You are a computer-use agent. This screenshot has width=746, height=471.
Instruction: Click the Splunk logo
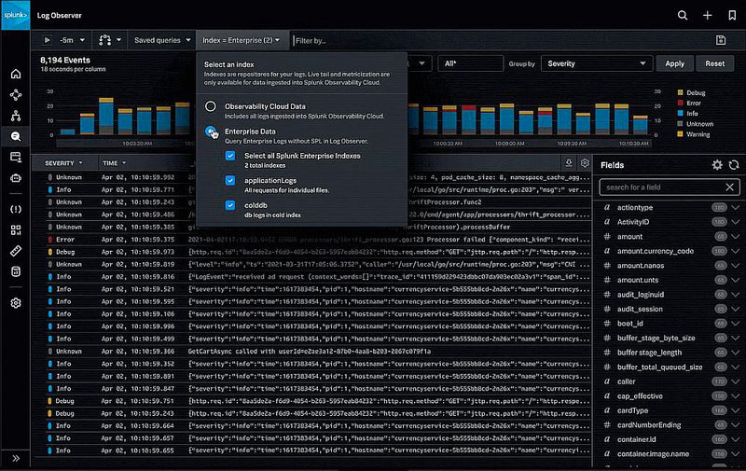[15, 15]
